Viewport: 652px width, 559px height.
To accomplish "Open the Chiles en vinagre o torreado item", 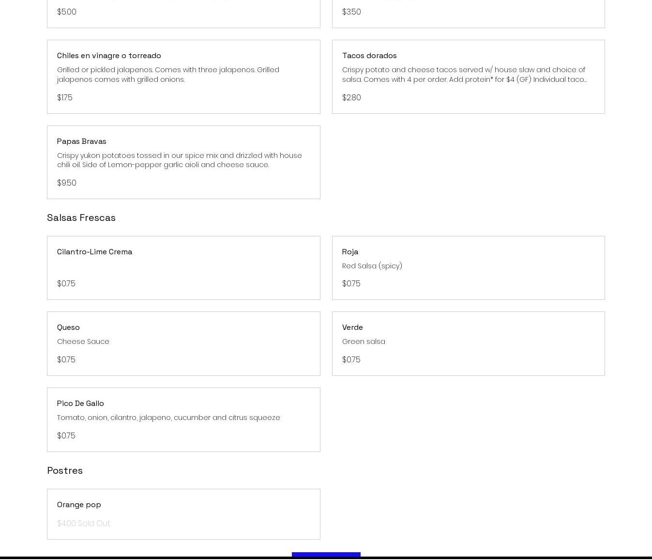I will point(109,56).
